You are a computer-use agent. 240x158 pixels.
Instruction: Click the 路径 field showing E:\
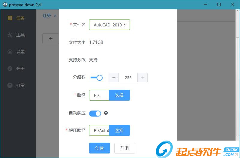click(x=99, y=95)
